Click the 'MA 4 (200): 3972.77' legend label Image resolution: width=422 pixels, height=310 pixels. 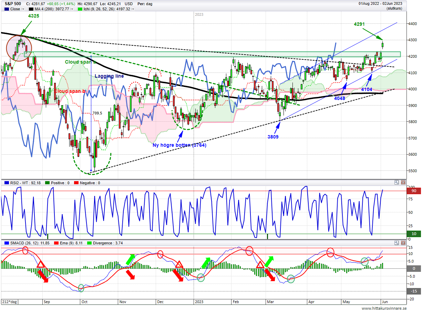pyautogui.click(x=52, y=9)
